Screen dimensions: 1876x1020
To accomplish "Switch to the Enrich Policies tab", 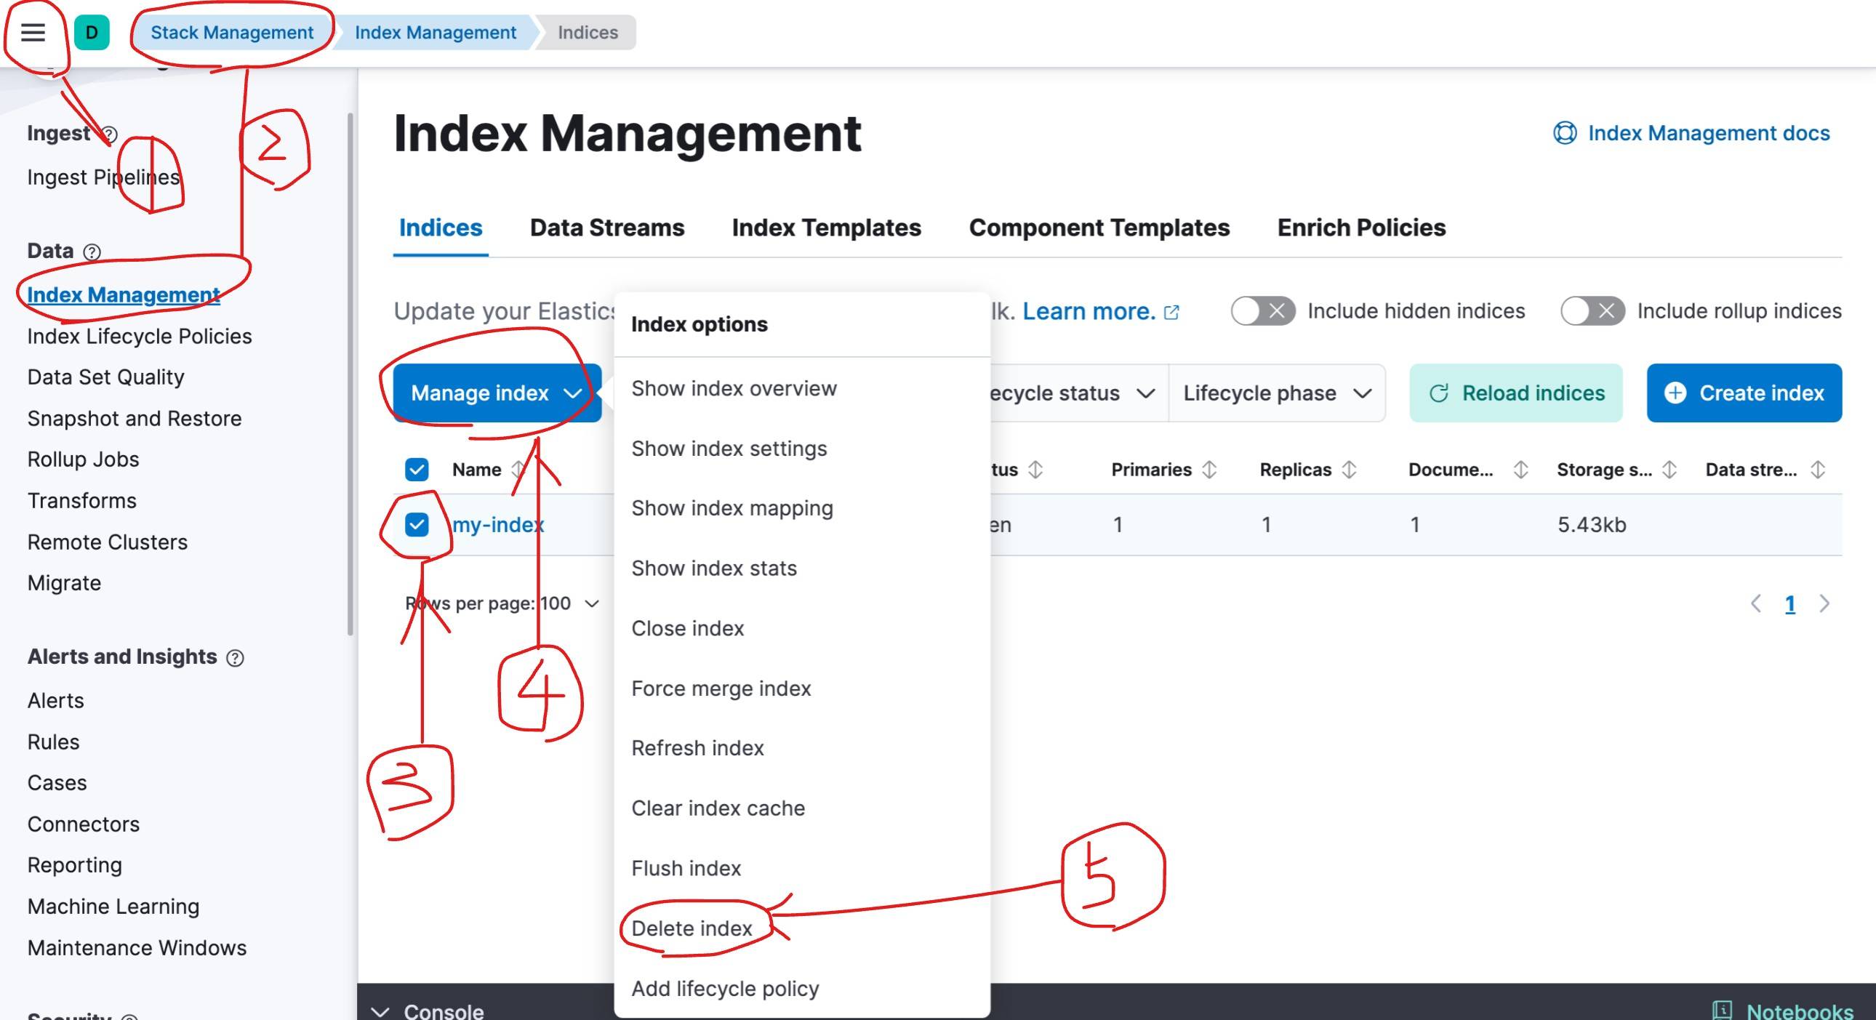I will pyautogui.click(x=1361, y=228).
